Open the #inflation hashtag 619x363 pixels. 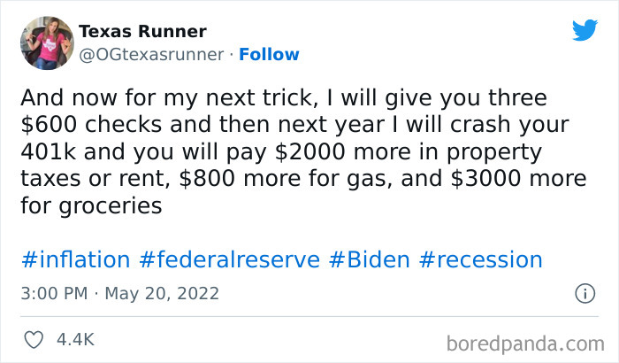74,259
